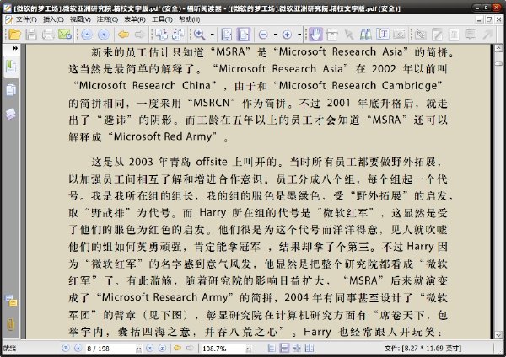Jump to first page in status bar
This screenshot has width=506, height=357.
[x=66, y=348]
